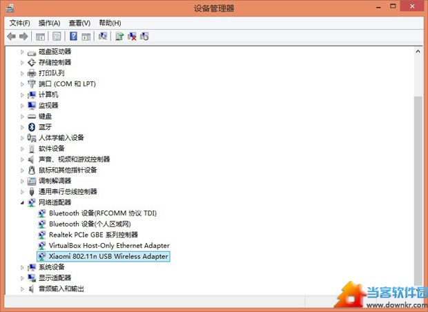Expand the 蓝牙 node
The image size is (428, 312).
22,127
